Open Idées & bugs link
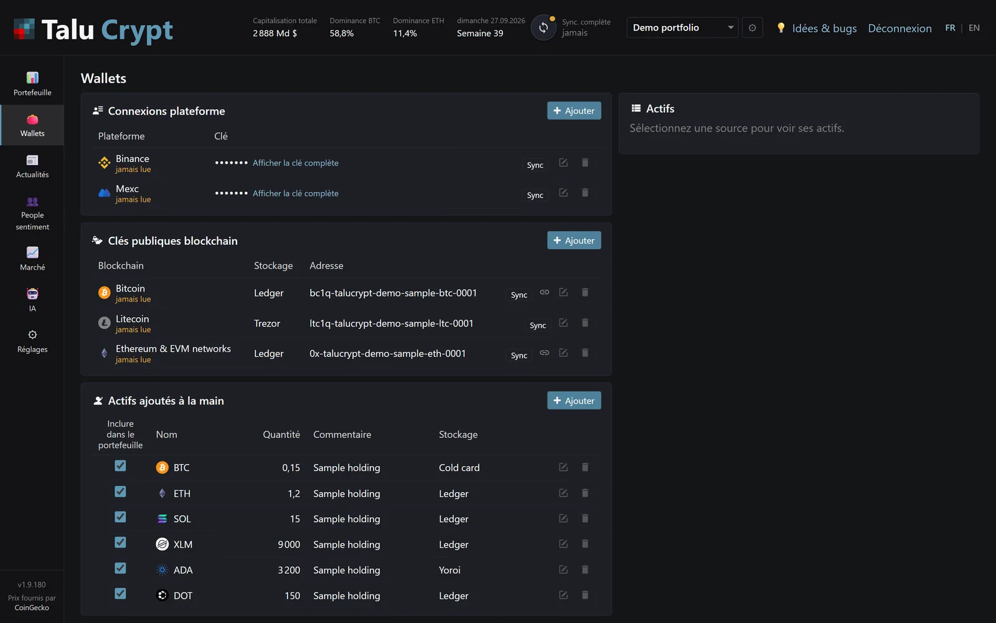996x623 pixels. (x=824, y=28)
